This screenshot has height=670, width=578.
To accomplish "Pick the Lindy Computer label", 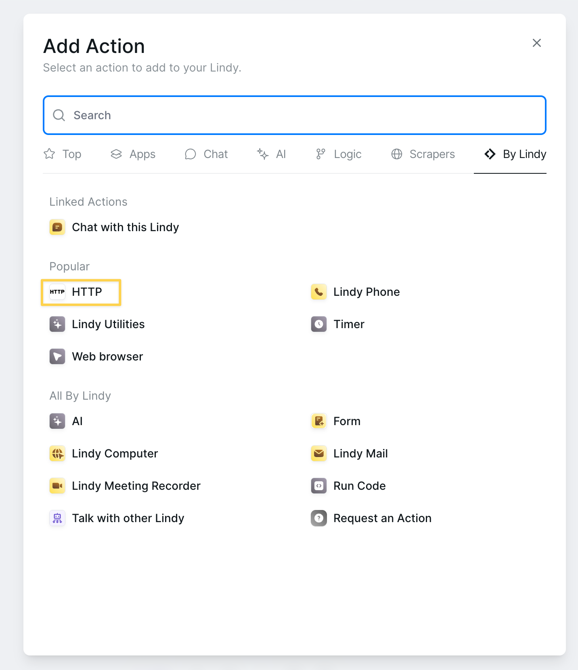I will click(115, 453).
